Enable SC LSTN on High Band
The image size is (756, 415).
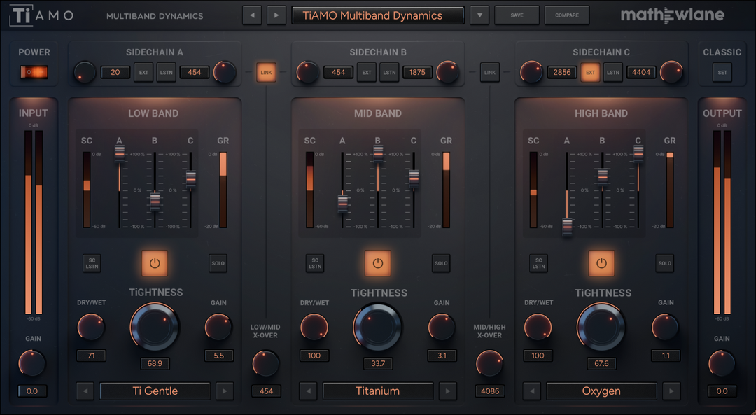point(538,263)
